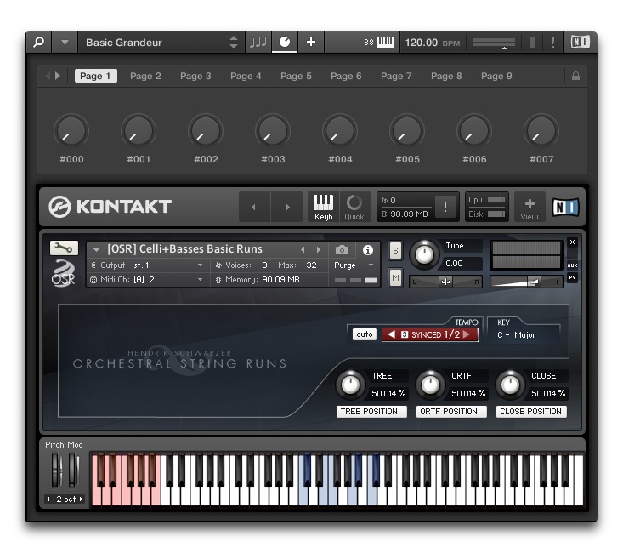Viewport: 623px width, 553px height.
Task: Toggle the Quick load button
Action: coord(354,207)
